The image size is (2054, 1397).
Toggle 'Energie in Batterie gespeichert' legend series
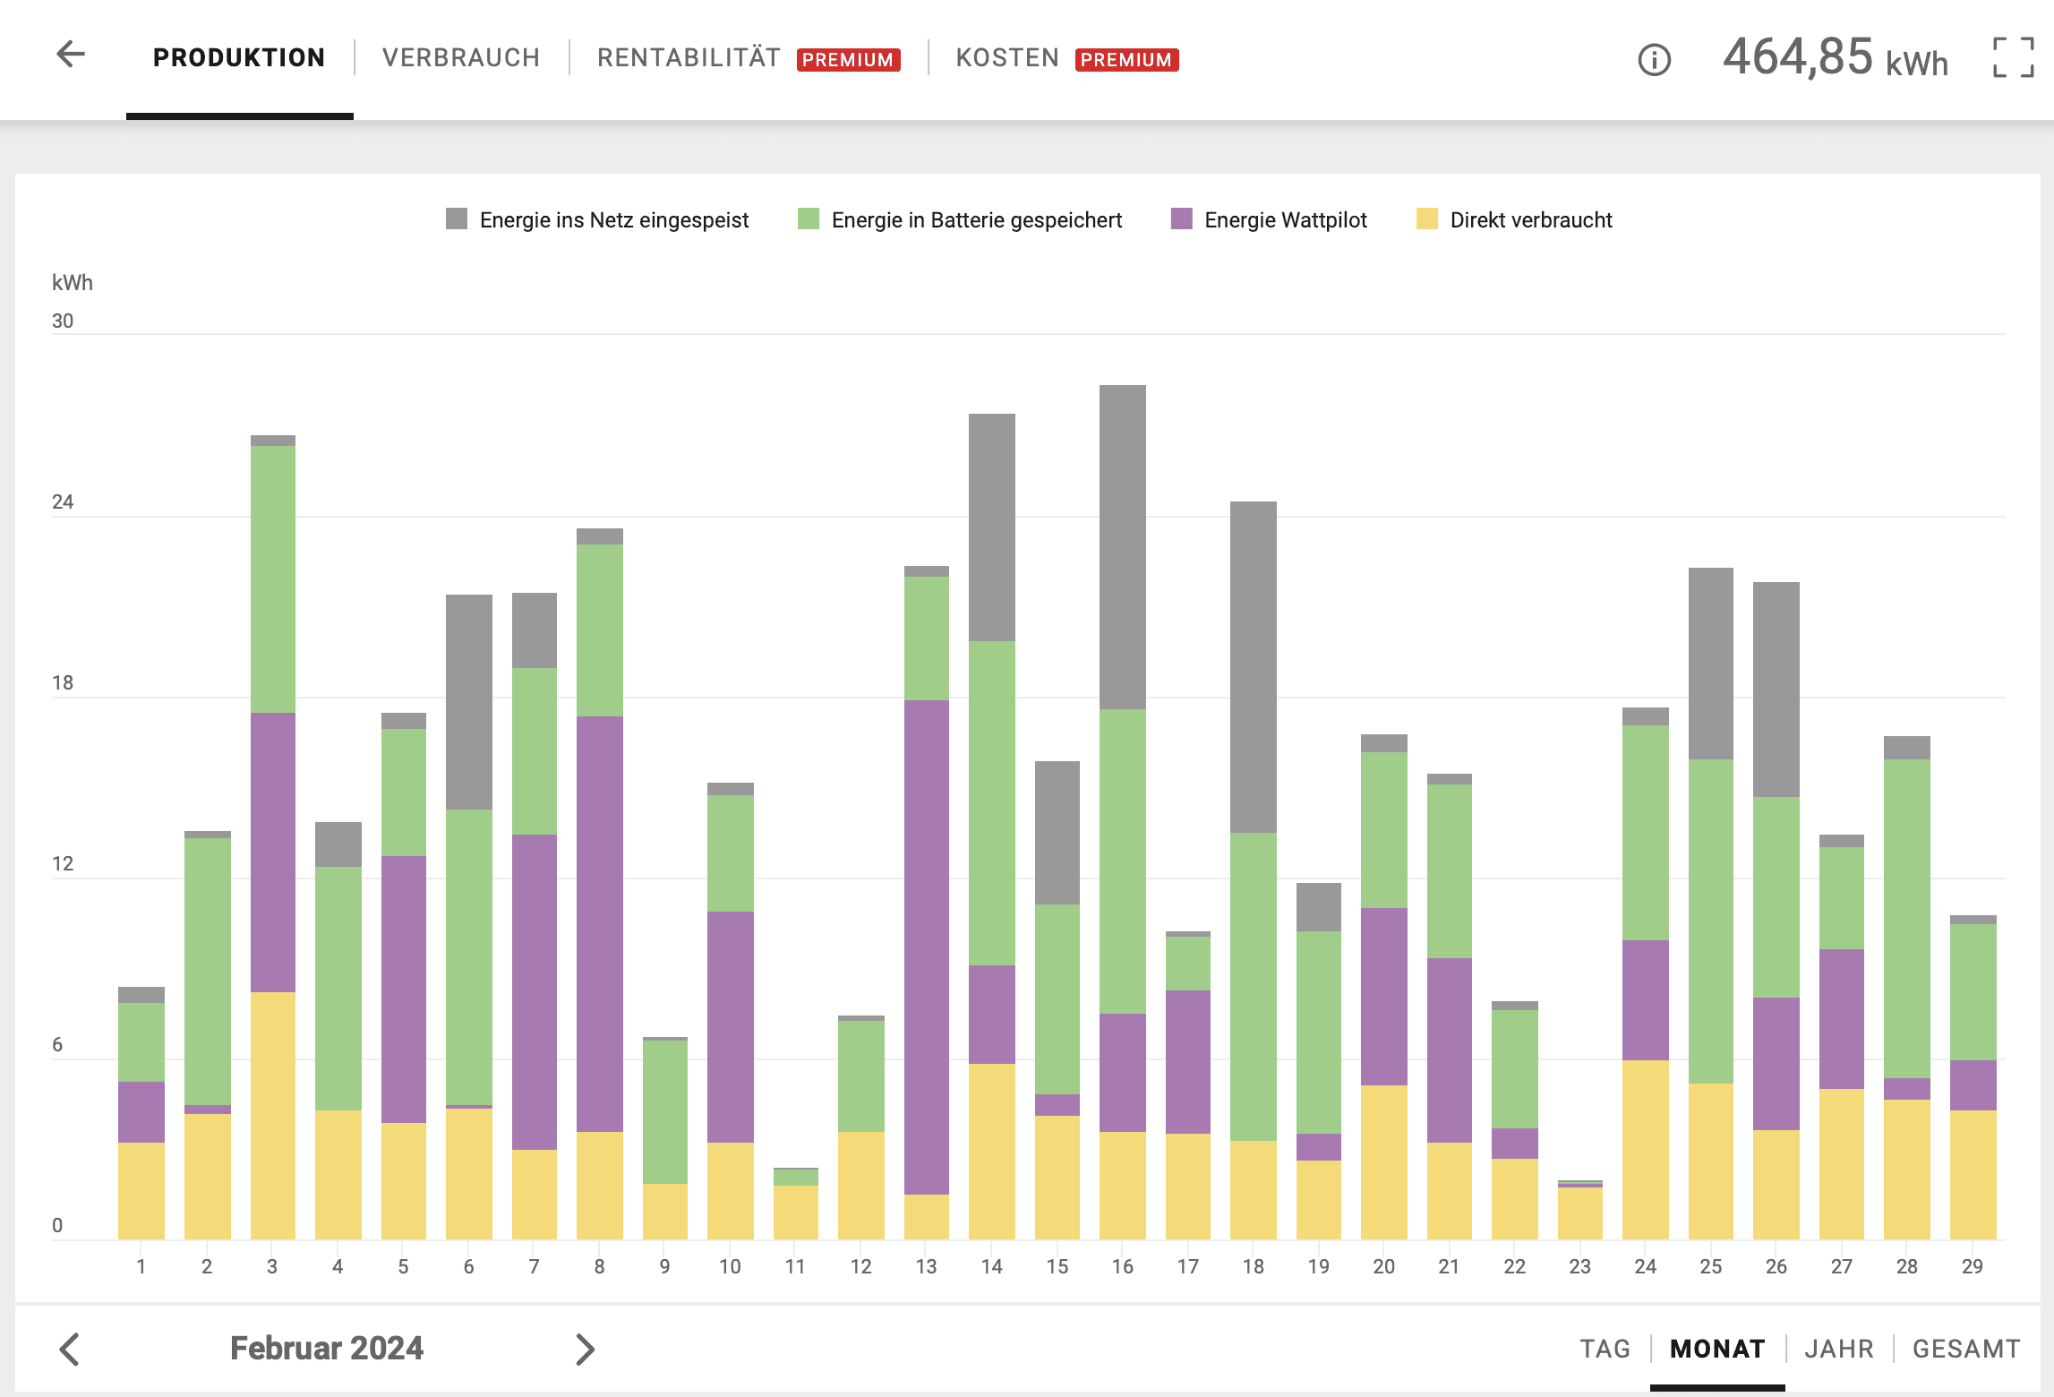960,219
